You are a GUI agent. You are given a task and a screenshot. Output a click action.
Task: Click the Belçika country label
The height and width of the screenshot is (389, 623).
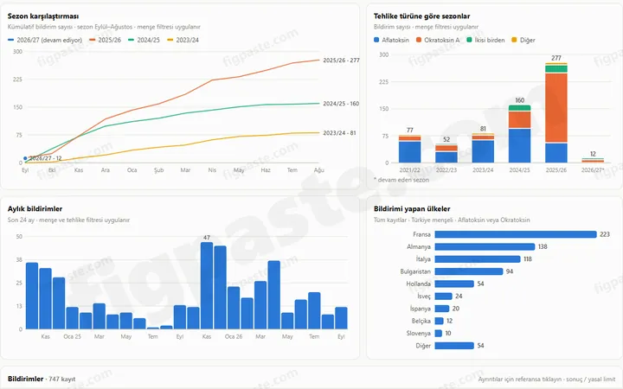click(421, 321)
